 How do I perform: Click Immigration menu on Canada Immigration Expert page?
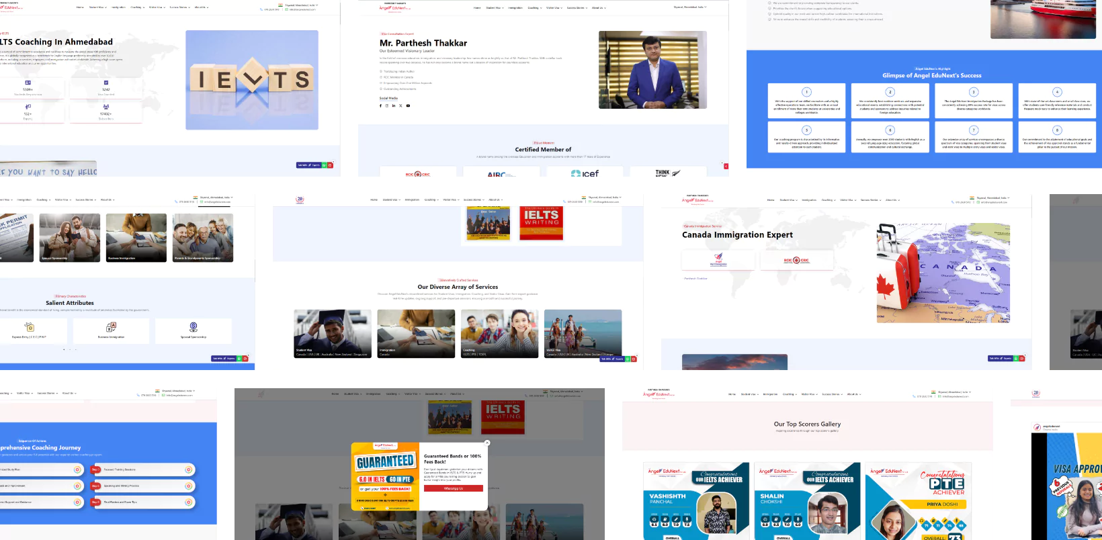pos(809,199)
